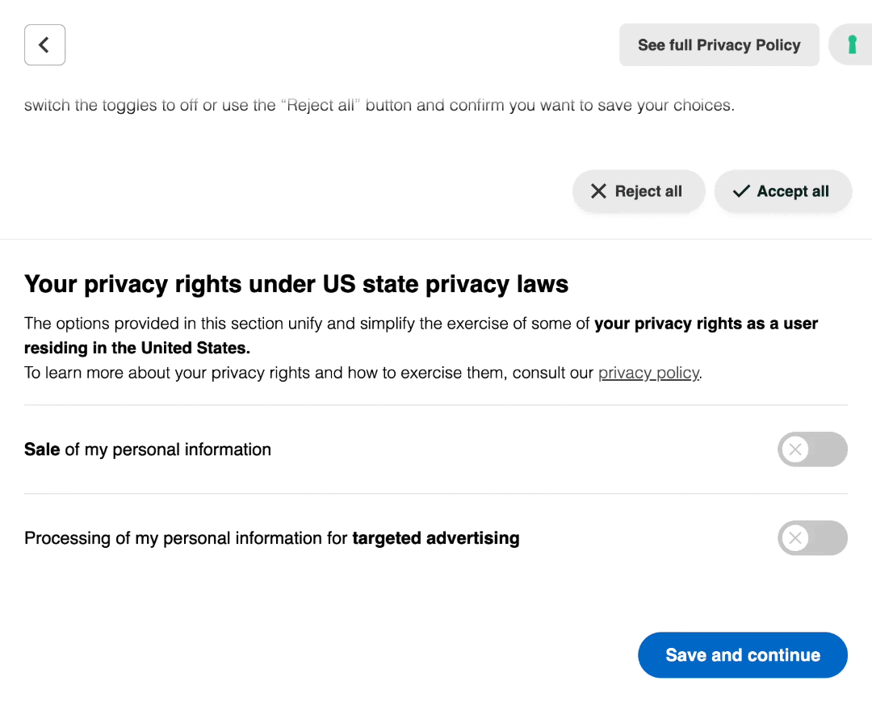Enable the Sale of my personal information switch

812,449
